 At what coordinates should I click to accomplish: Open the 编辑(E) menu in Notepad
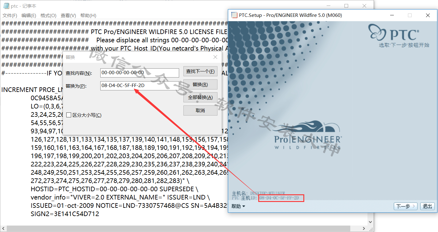29,15
